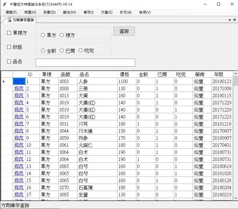The image size is (238, 209).
Task: Click 修改 link for 川芎 row
Action: (x=19, y=124)
